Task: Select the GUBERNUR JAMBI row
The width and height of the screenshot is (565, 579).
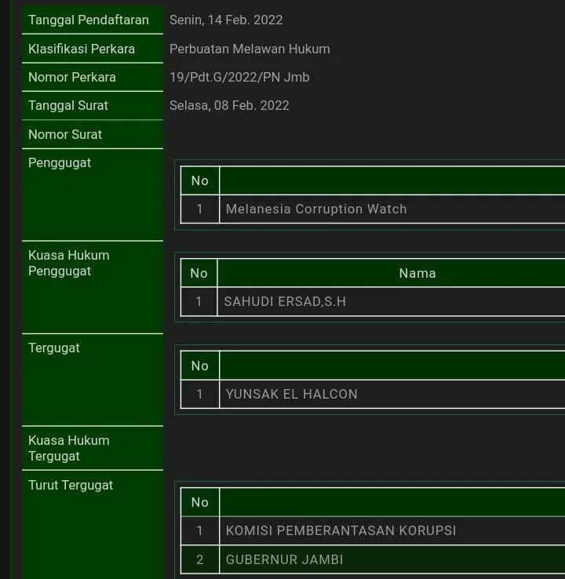Action: pos(284,559)
